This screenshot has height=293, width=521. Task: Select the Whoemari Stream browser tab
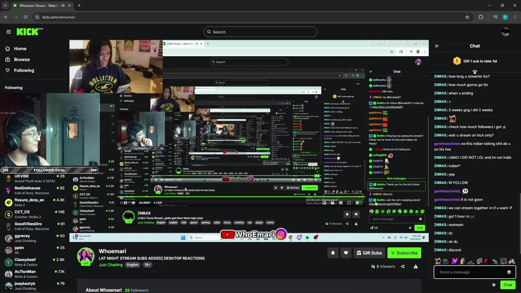coord(42,6)
